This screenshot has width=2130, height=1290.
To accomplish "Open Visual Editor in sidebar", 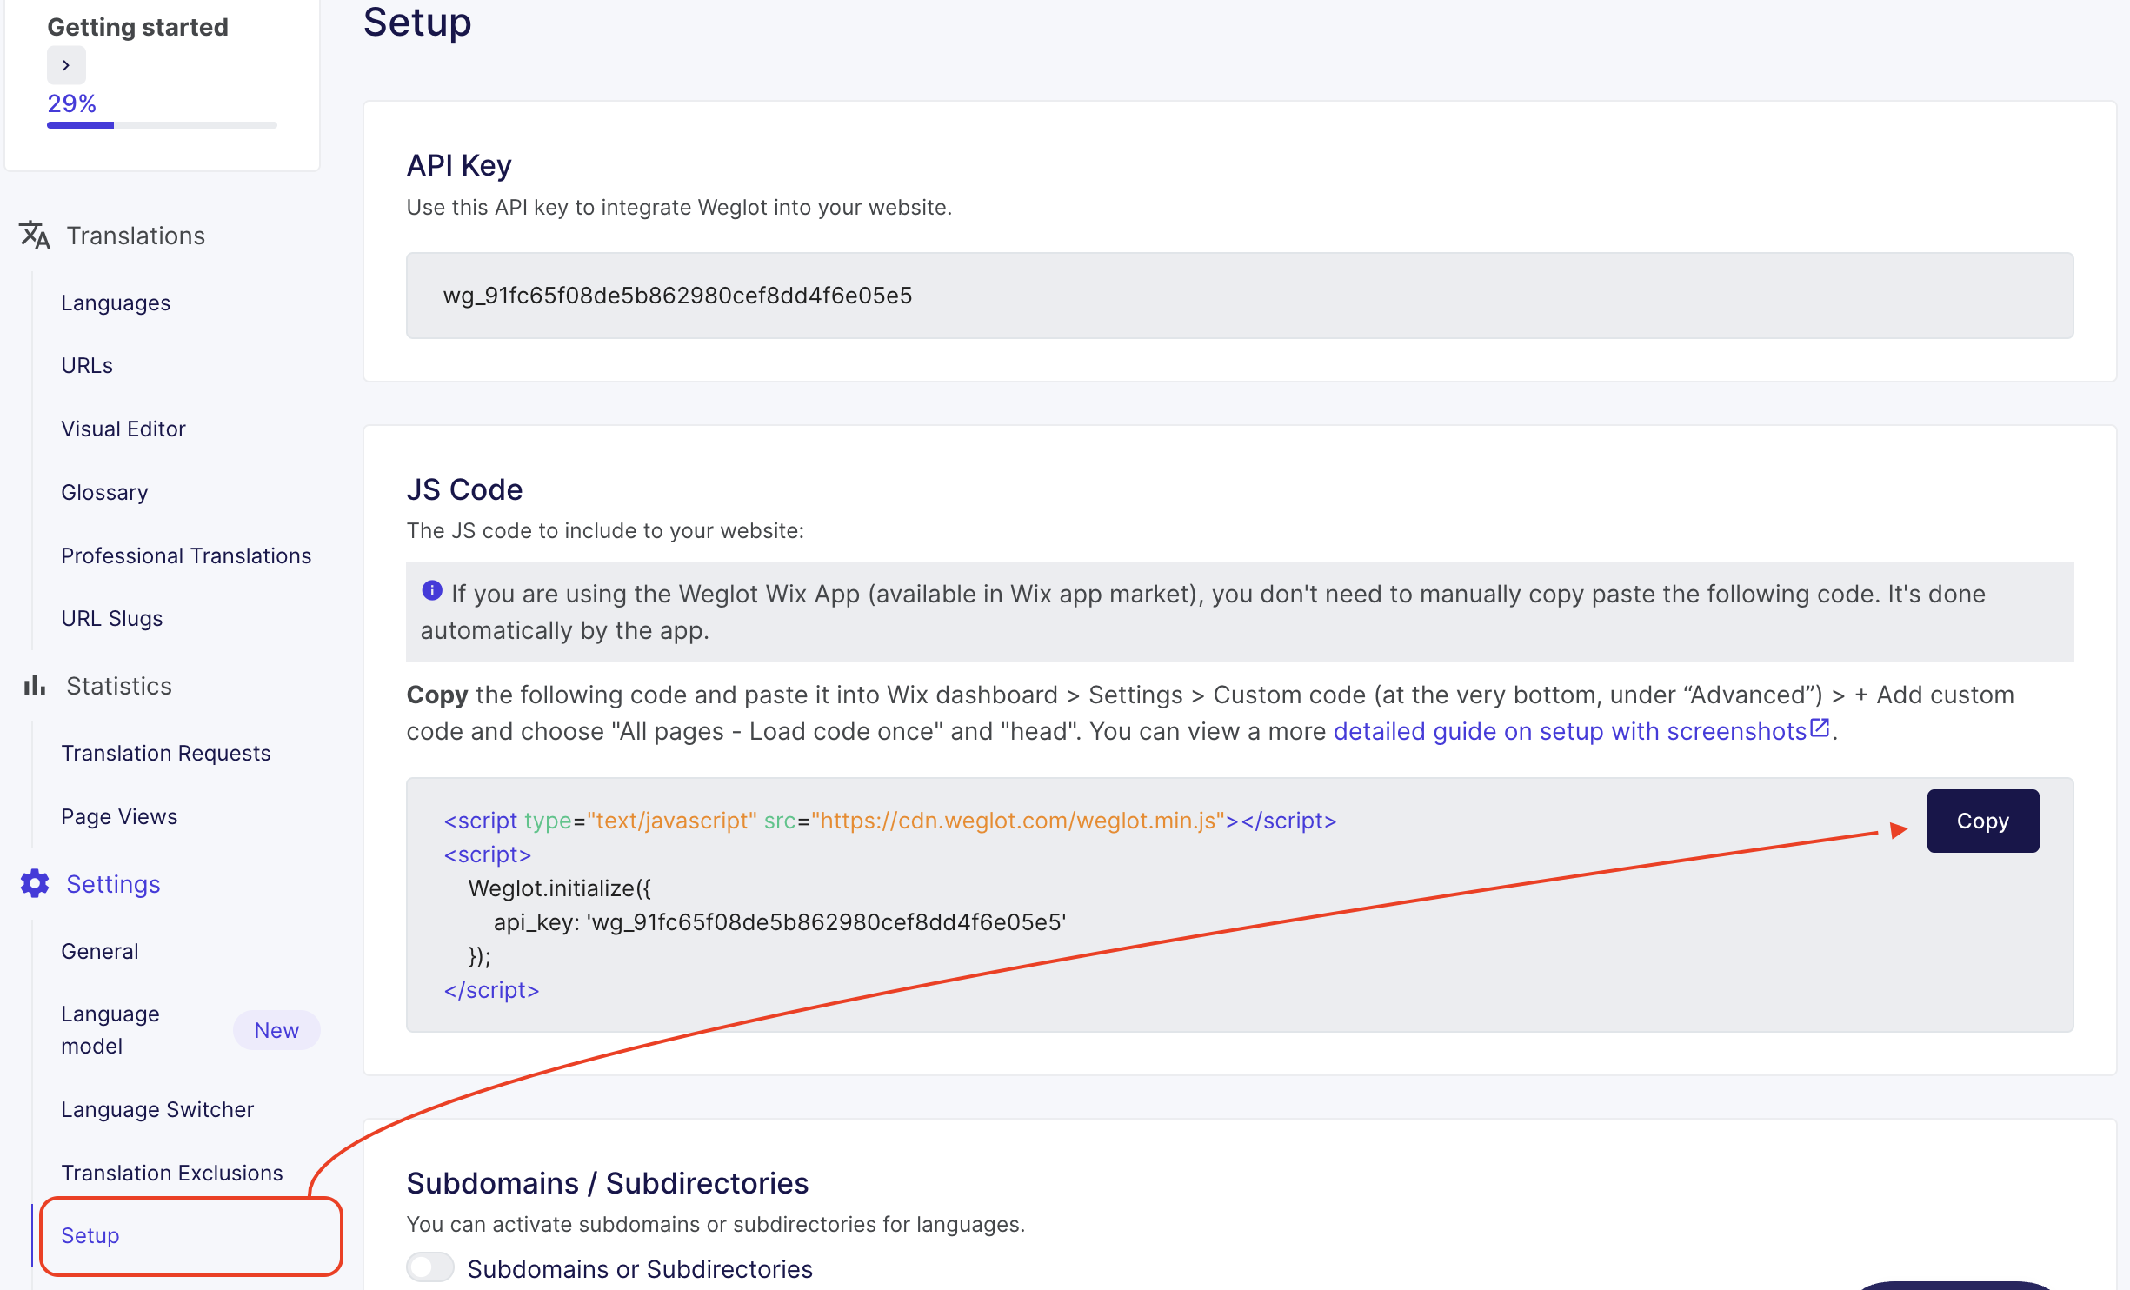I will coord(123,429).
